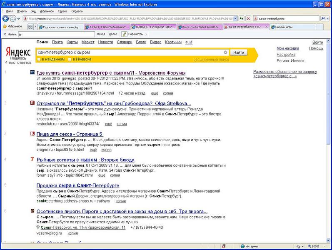Close the active Yandex search tab
The image size is (332, 250).
point(266,27)
